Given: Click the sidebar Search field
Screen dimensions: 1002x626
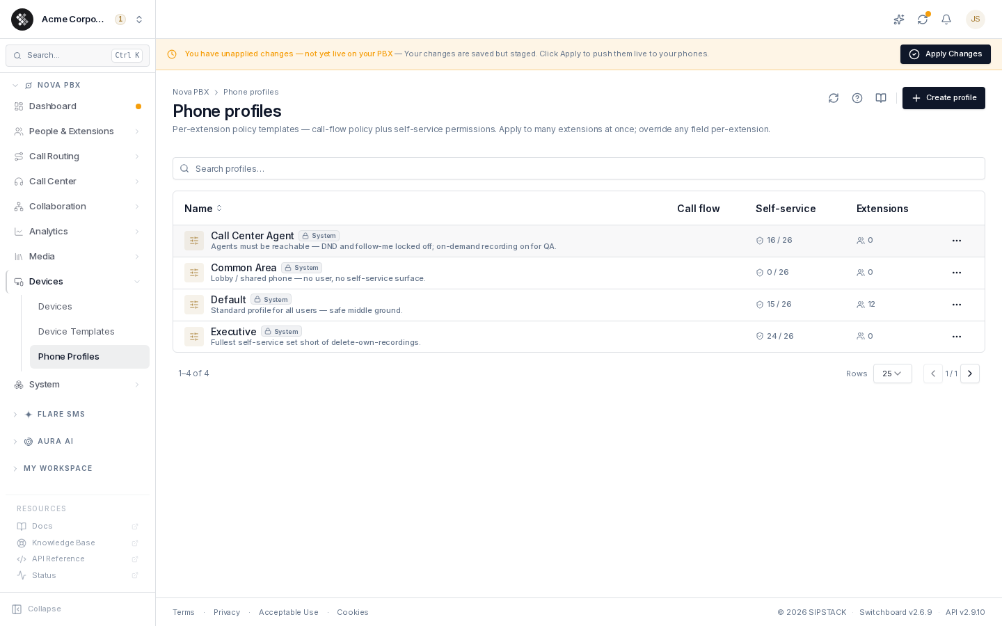Looking at the screenshot, I should click(78, 56).
